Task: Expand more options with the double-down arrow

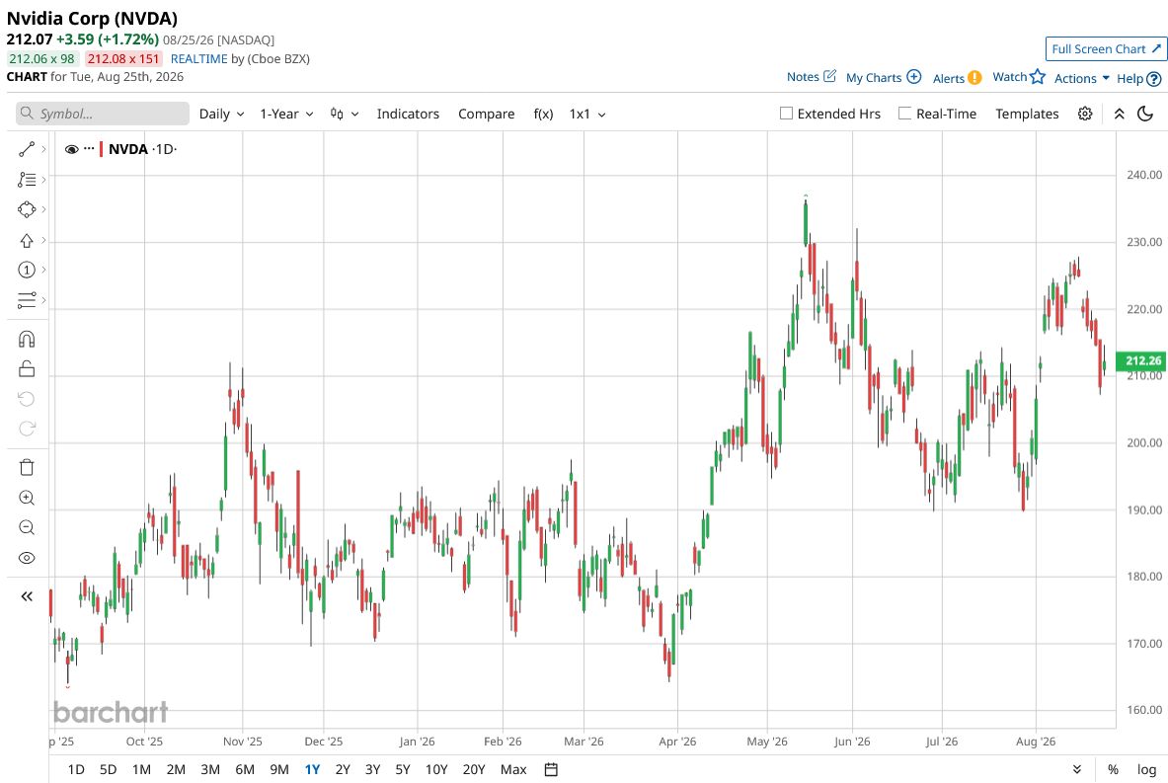Action: click(1076, 769)
